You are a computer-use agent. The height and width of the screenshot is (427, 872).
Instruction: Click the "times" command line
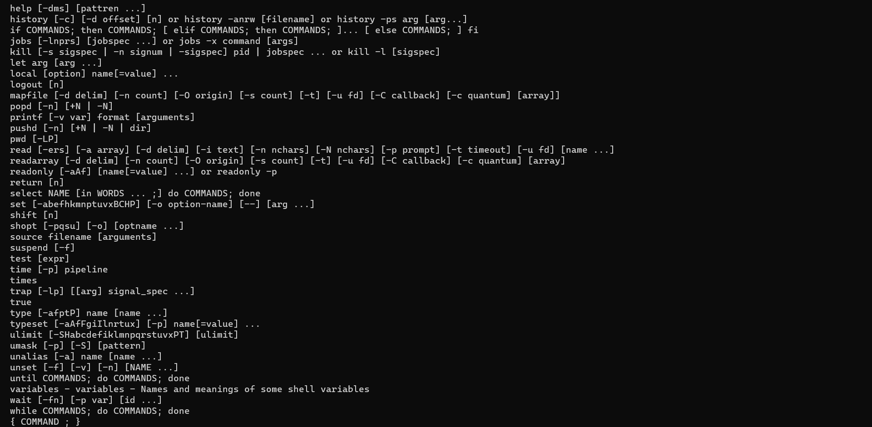[23, 281]
